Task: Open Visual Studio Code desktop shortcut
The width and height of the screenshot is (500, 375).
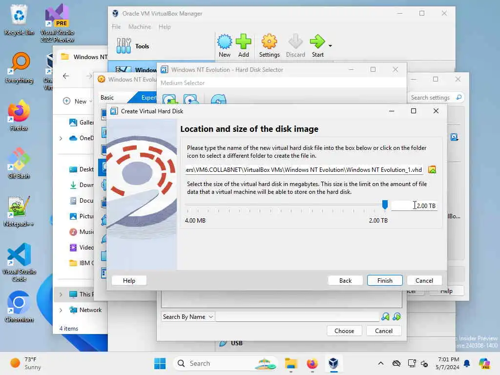Action: (19, 262)
